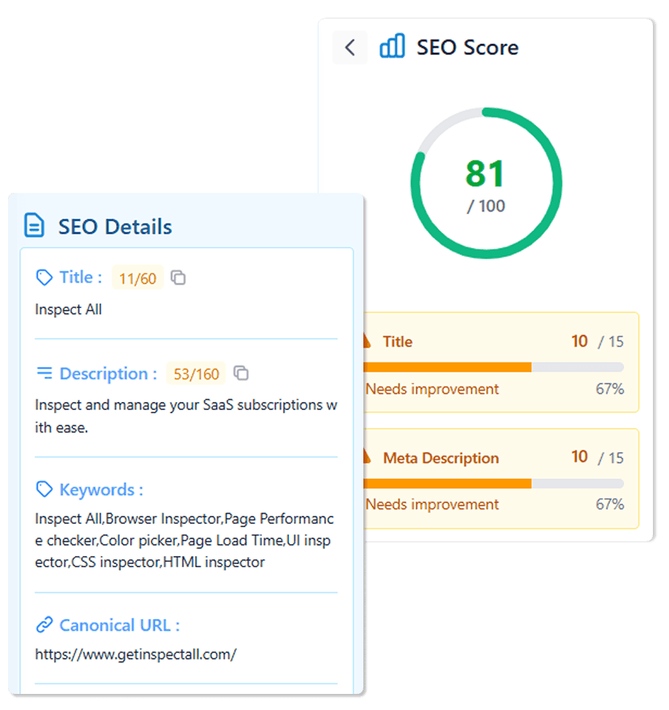
Task: Open the Meta Description score card
Action: point(499,478)
